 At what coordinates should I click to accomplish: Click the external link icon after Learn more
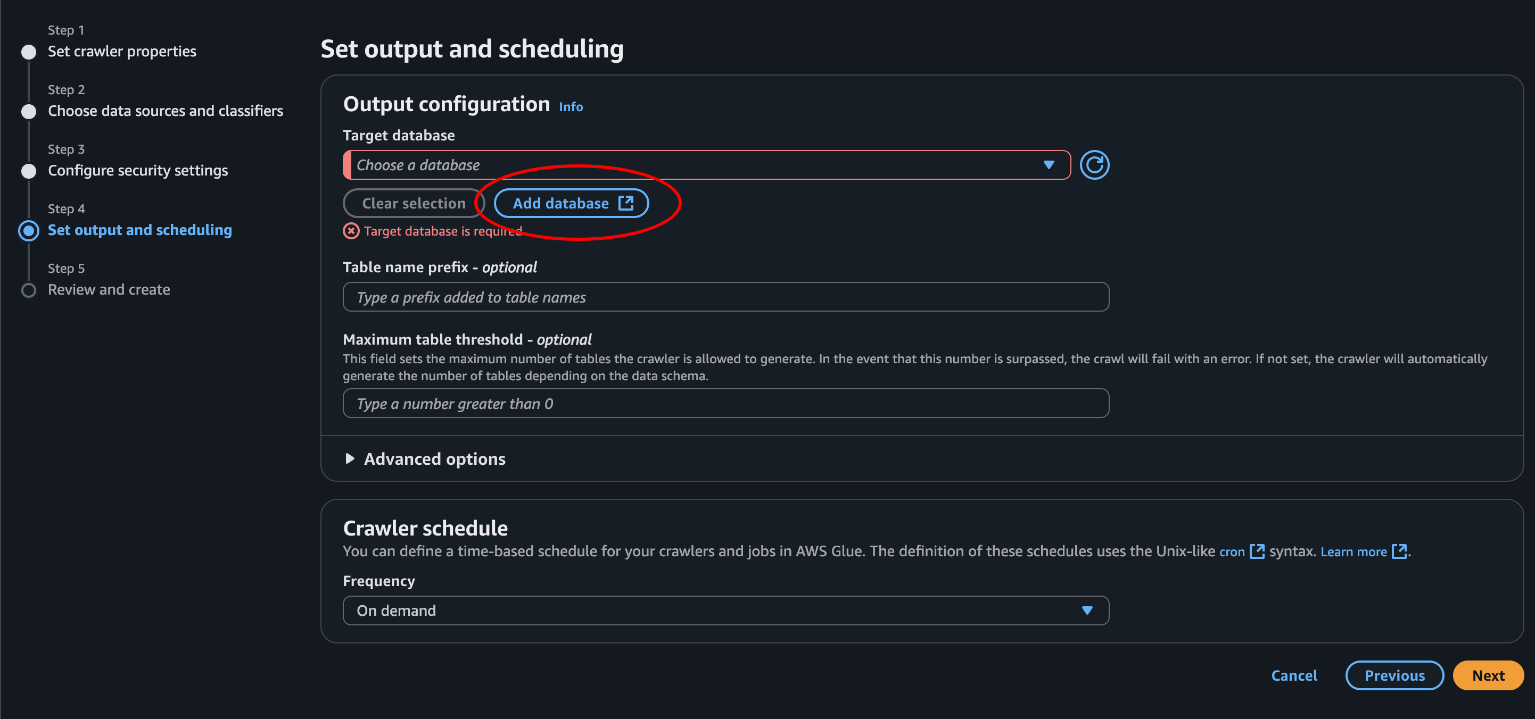pos(1399,551)
